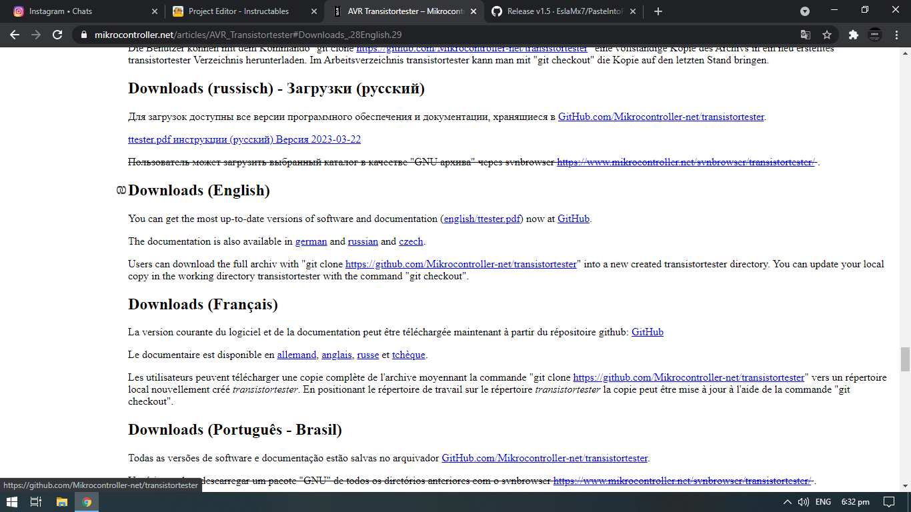Click anchor icon beside Downloads (English) heading

(x=121, y=191)
